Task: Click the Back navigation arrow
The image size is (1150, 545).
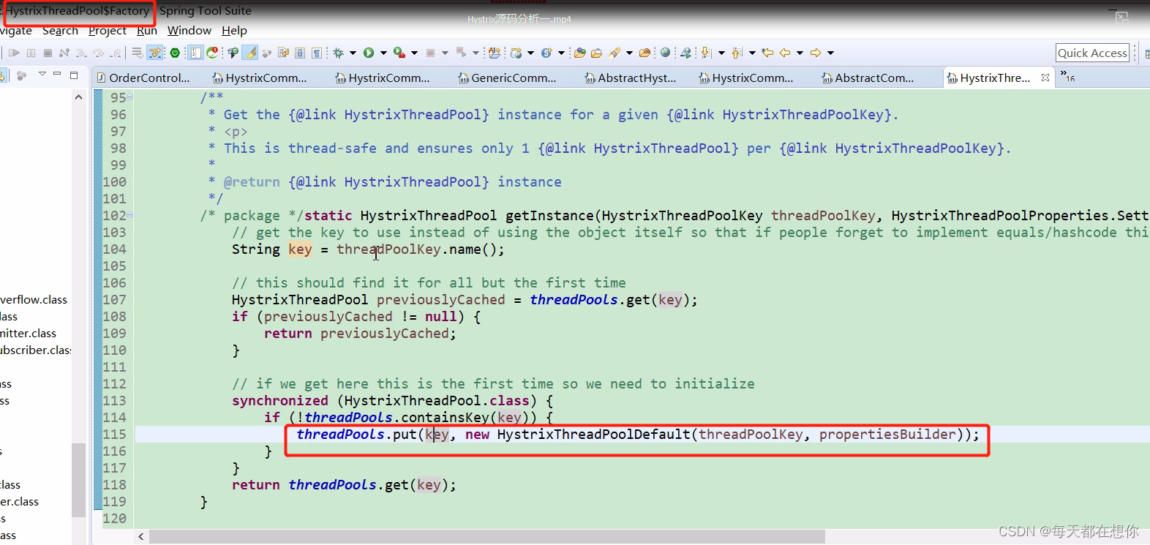Action: pyautogui.click(x=785, y=53)
